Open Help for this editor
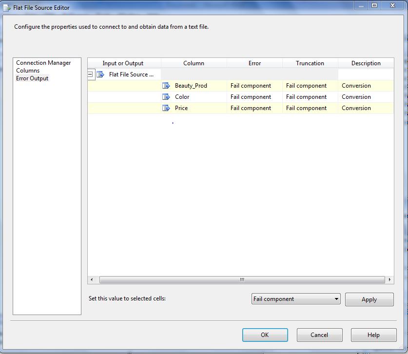This screenshot has height=354, width=408. pos(373,335)
